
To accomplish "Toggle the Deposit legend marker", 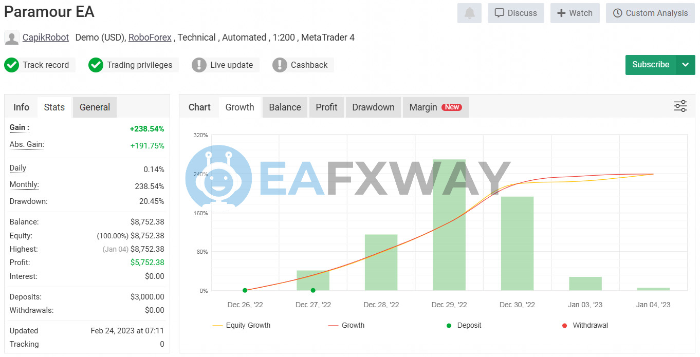I will coord(464,325).
